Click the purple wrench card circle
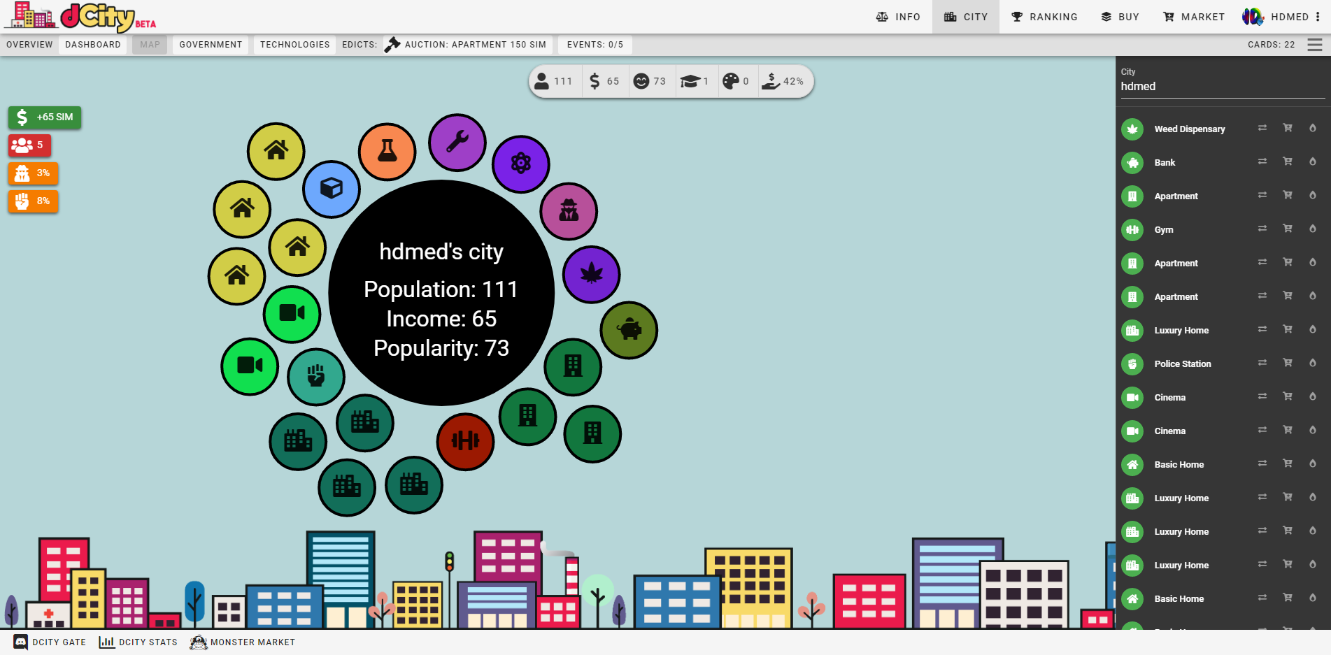The height and width of the screenshot is (655, 1331). tap(457, 143)
